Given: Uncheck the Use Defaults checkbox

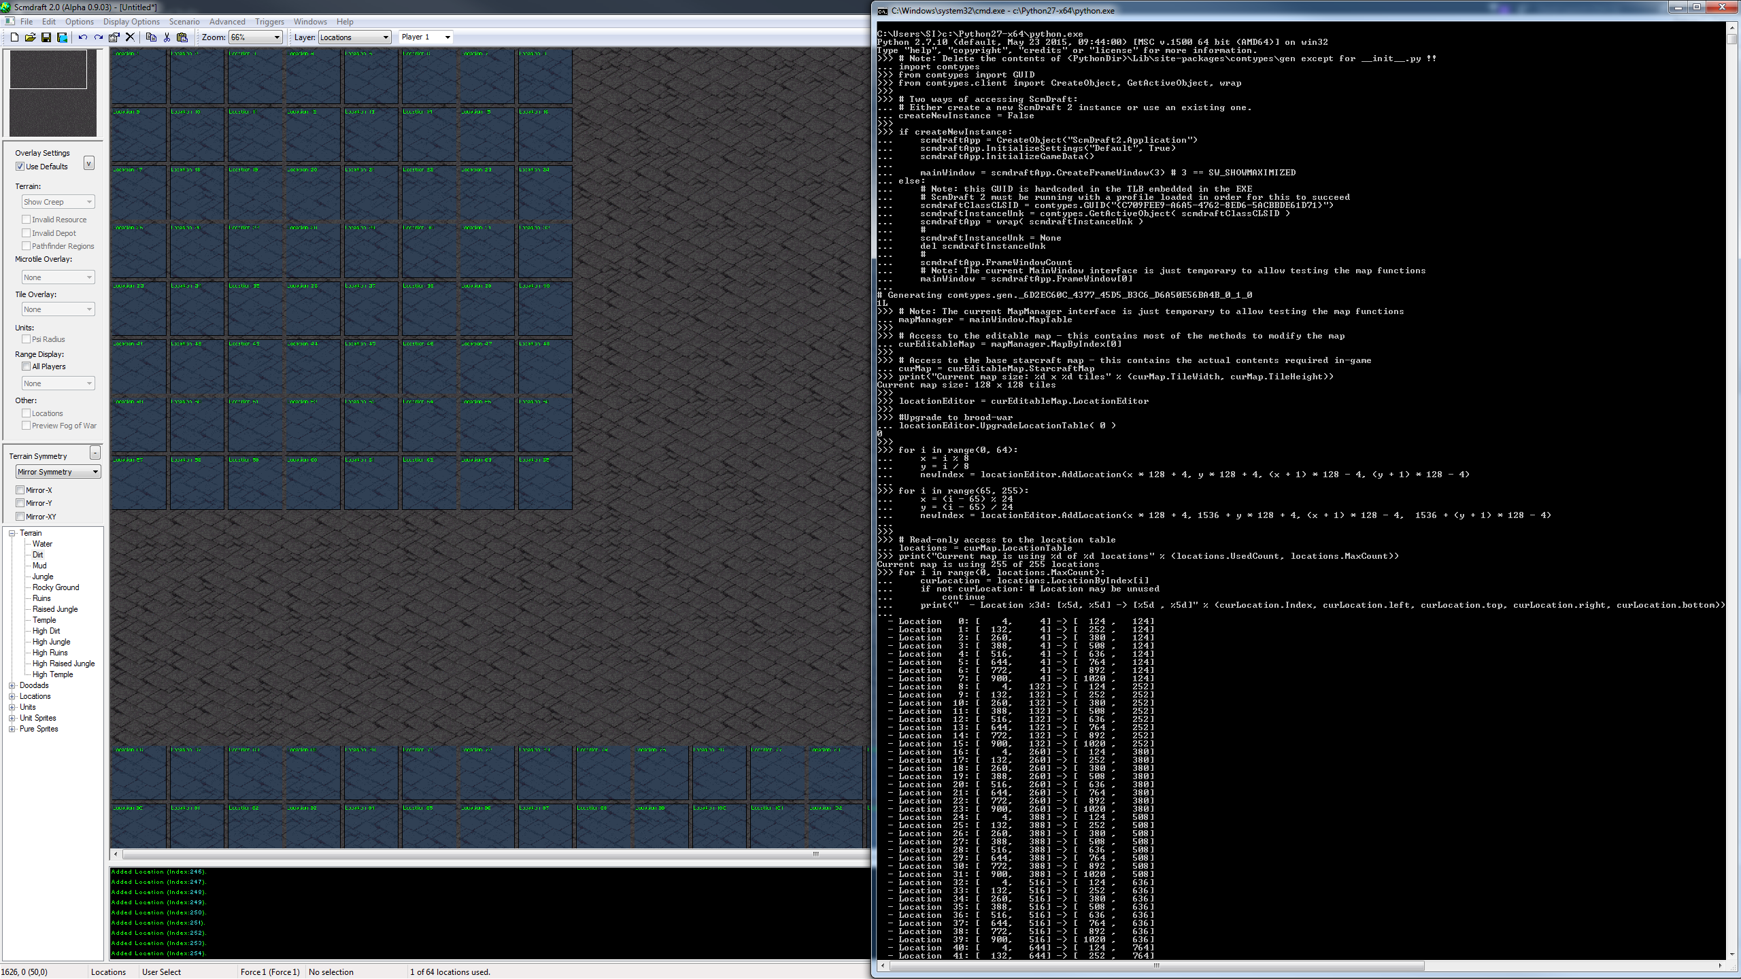Looking at the screenshot, I should pos(20,167).
